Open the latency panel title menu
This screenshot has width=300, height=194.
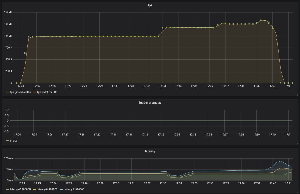coord(150,151)
